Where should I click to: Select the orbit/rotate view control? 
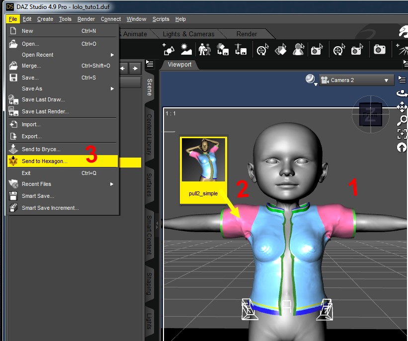pos(402,93)
